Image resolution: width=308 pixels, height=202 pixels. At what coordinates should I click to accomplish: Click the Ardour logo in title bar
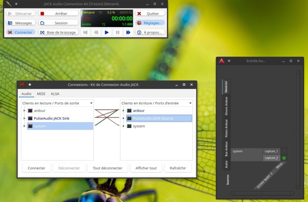pos(222,61)
